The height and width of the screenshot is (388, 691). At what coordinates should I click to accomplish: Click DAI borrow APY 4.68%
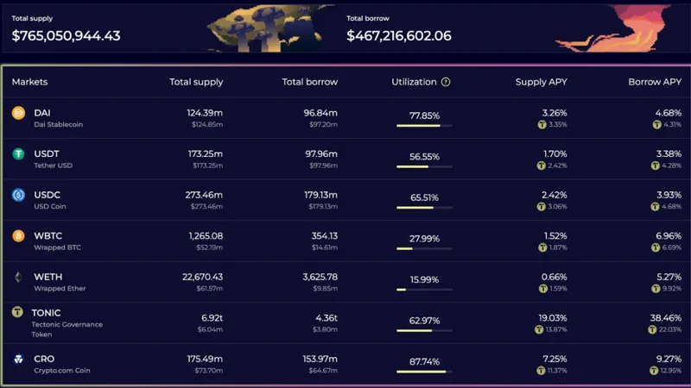(669, 113)
